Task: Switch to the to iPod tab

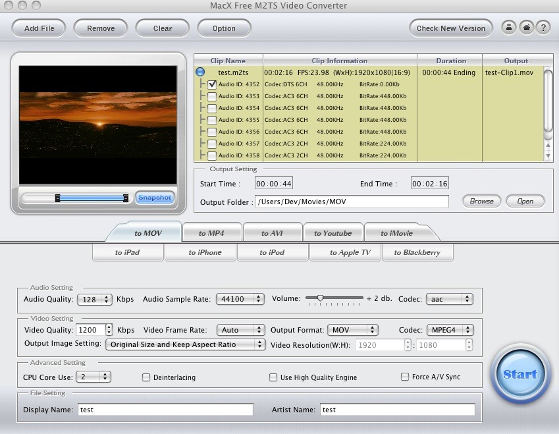Action: point(272,252)
